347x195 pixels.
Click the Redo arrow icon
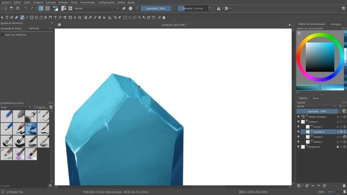(32, 9)
